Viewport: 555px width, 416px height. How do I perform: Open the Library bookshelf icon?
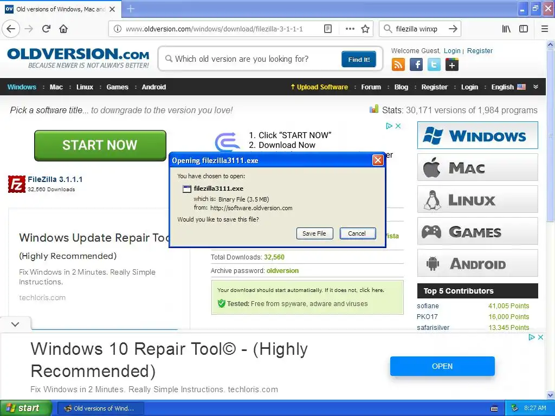tap(506, 29)
